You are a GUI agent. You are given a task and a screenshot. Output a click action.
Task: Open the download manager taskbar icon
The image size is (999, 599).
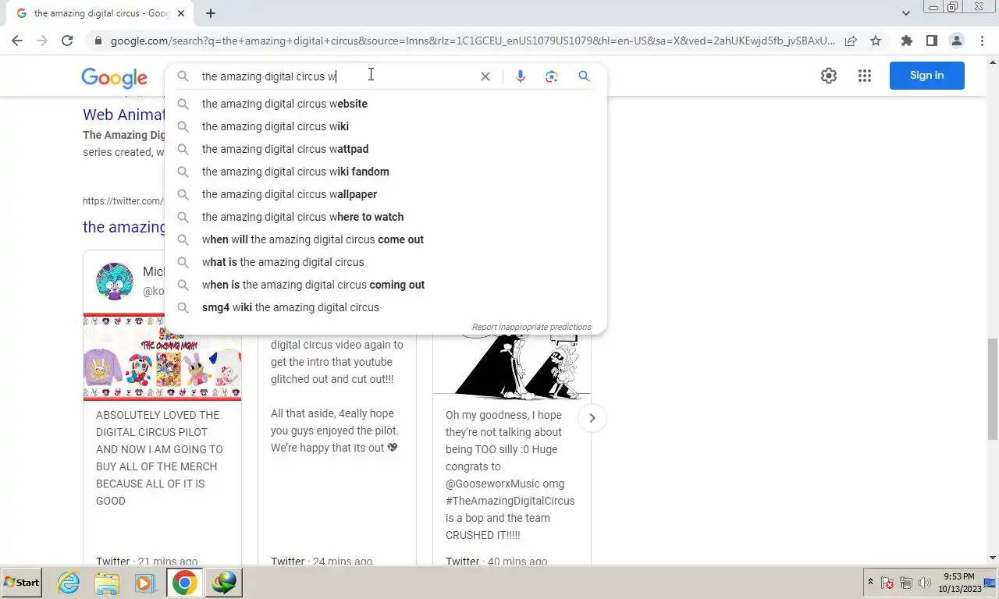click(x=224, y=583)
